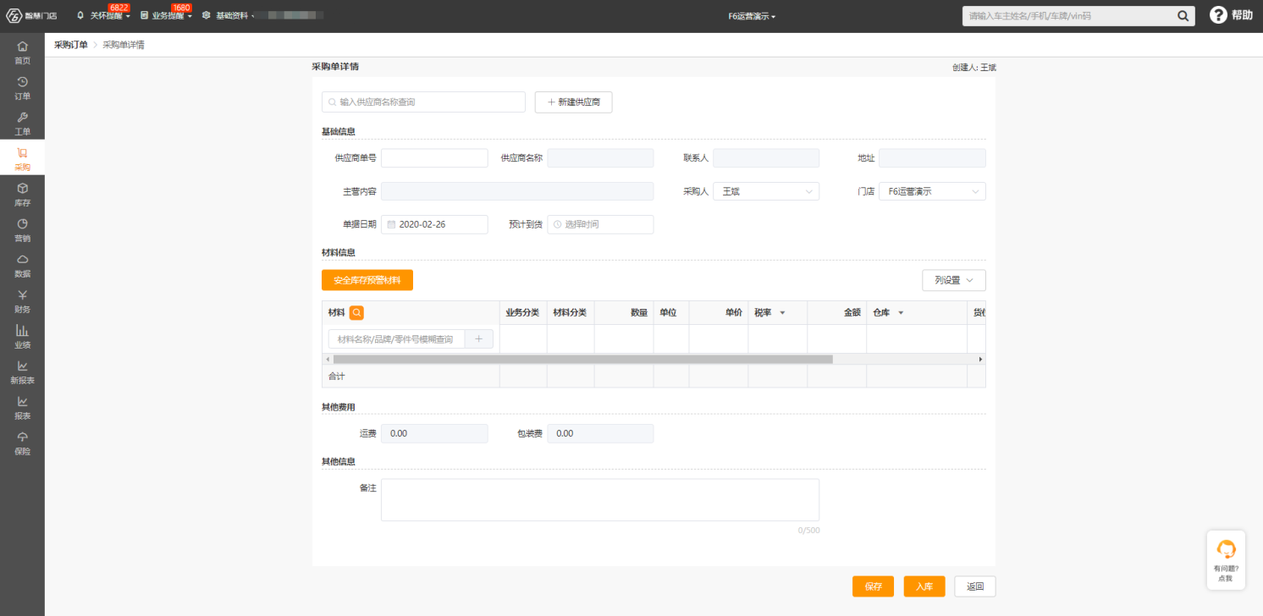Click the table horizontal scrollbar thumb
The image size is (1263, 616).
click(x=583, y=360)
